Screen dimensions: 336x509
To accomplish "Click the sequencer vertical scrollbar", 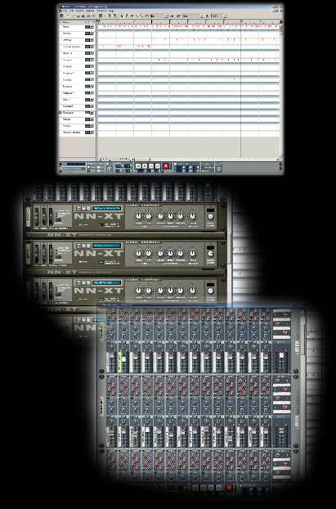I will point(281,91).
